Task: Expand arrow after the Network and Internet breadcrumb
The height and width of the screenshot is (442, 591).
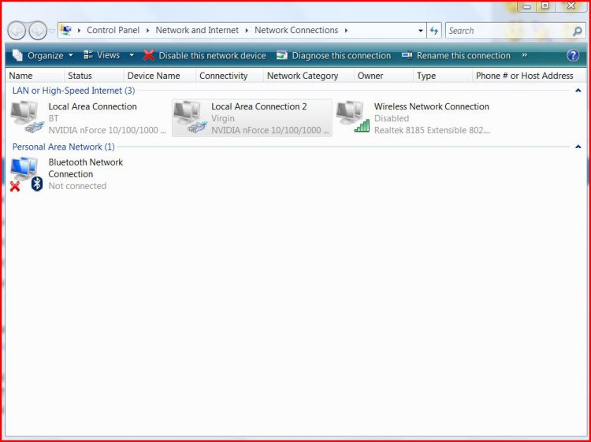Action: (x=247, y=31)
